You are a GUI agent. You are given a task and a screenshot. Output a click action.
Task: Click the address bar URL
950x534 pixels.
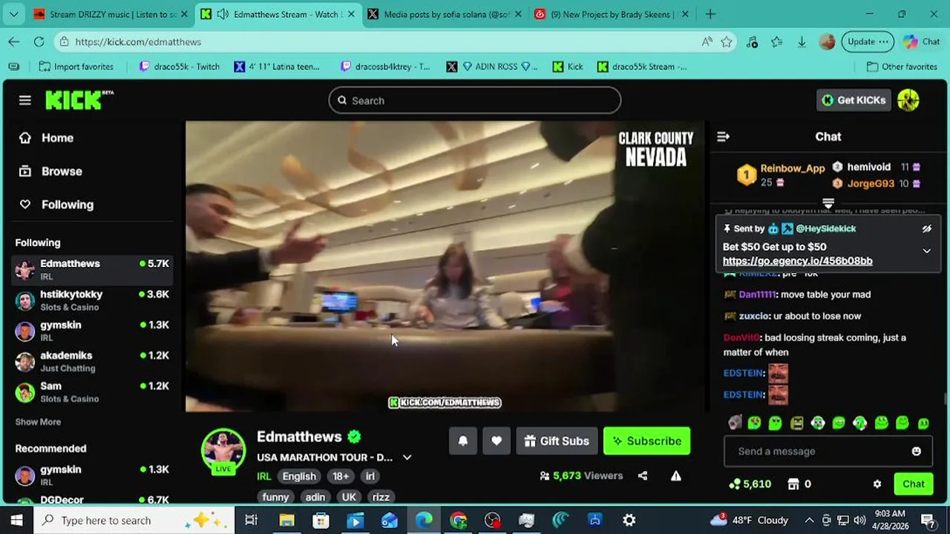pyautogui.click(x=138, y=42)
